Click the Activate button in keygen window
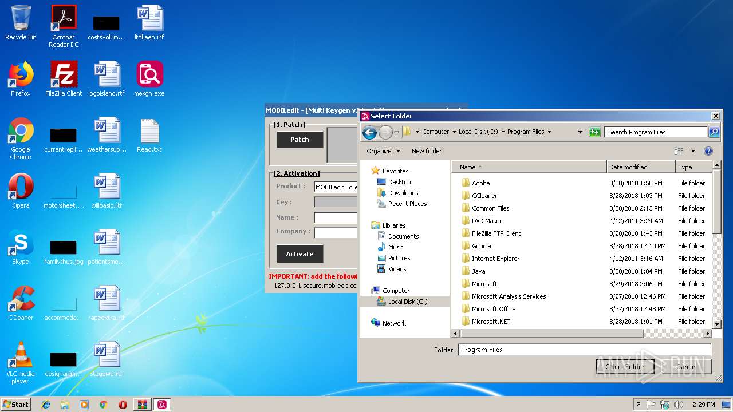The height and width of the screenshot is (412, 733). point(299,254)
